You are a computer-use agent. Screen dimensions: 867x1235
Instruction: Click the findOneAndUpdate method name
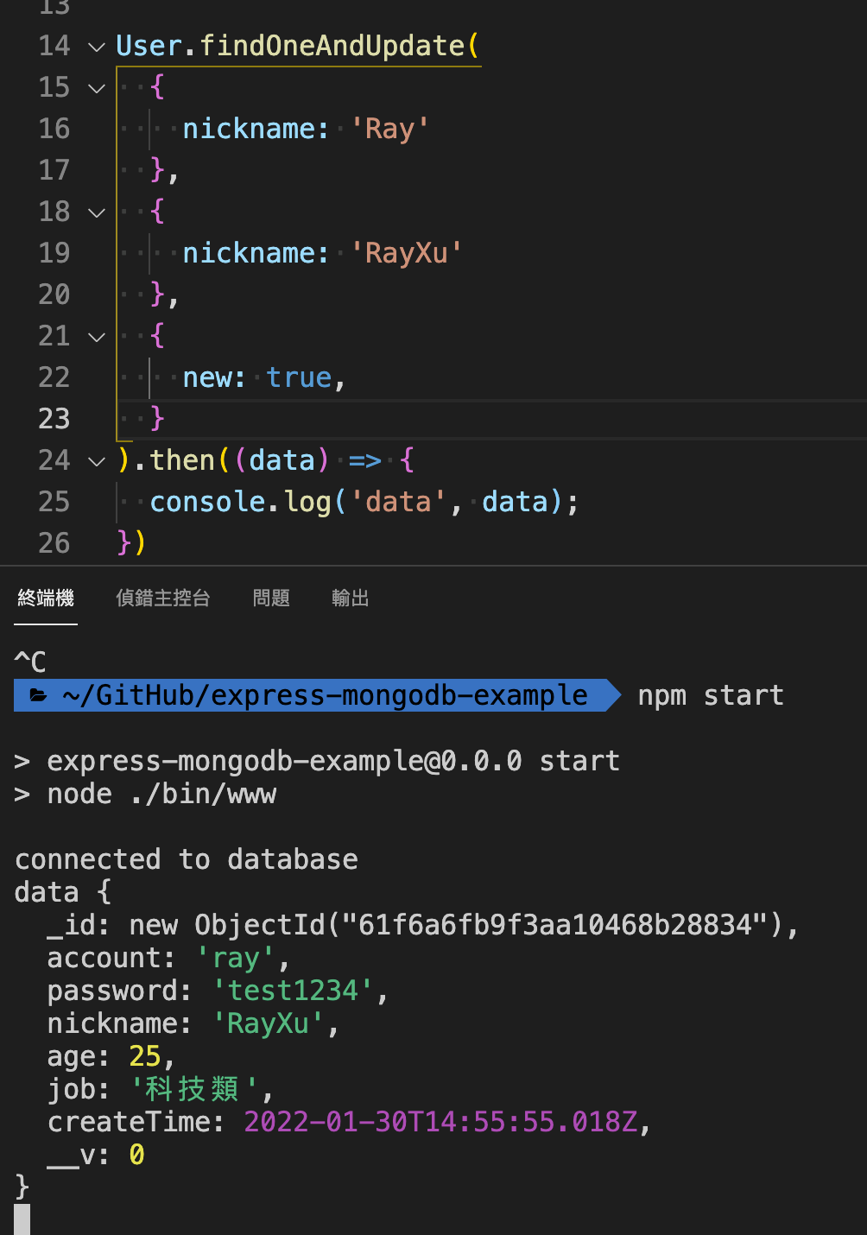click(332, 46)
